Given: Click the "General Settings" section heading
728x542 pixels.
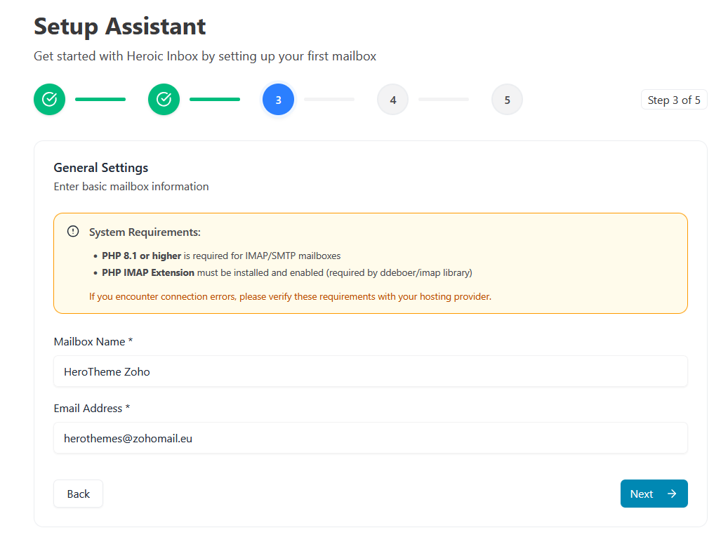Looking at the screenshot, I should (101, 168).
